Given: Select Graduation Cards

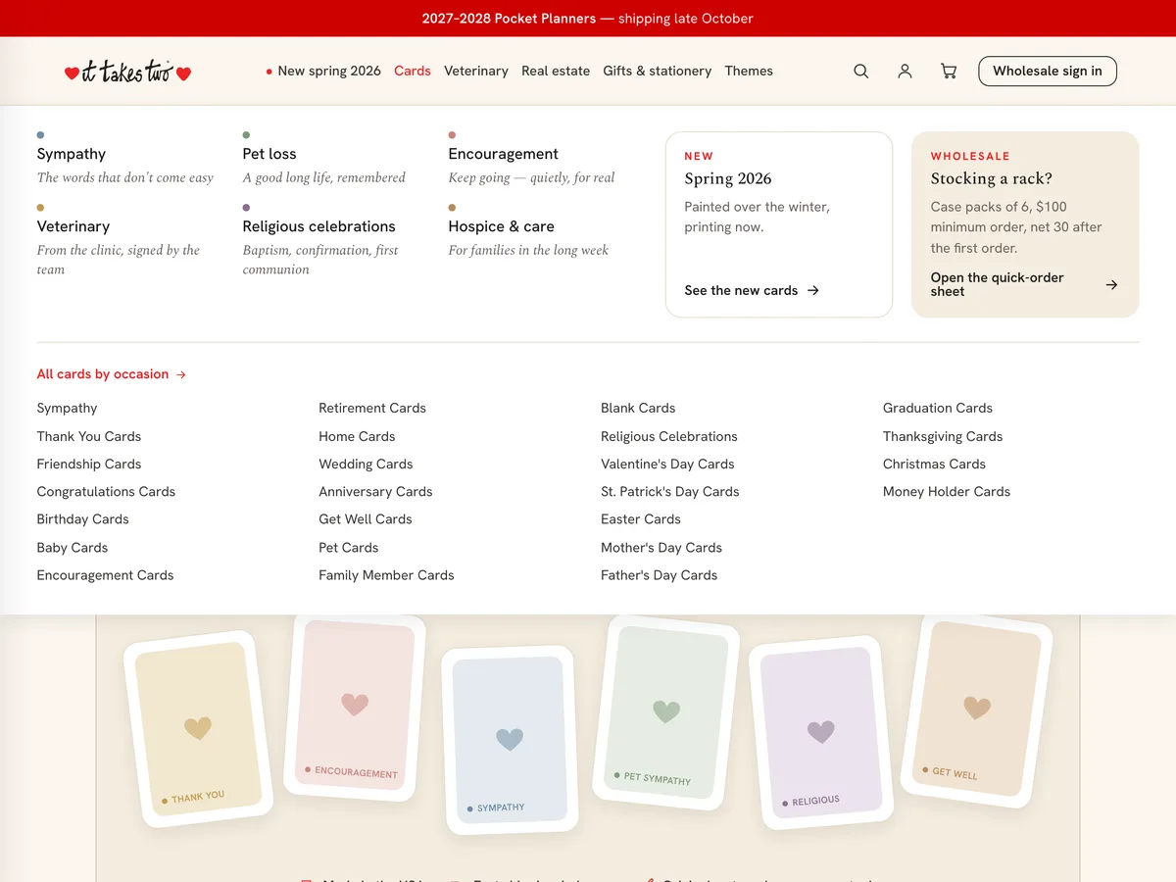Looking at the screenshot, I should pos(938,408).
